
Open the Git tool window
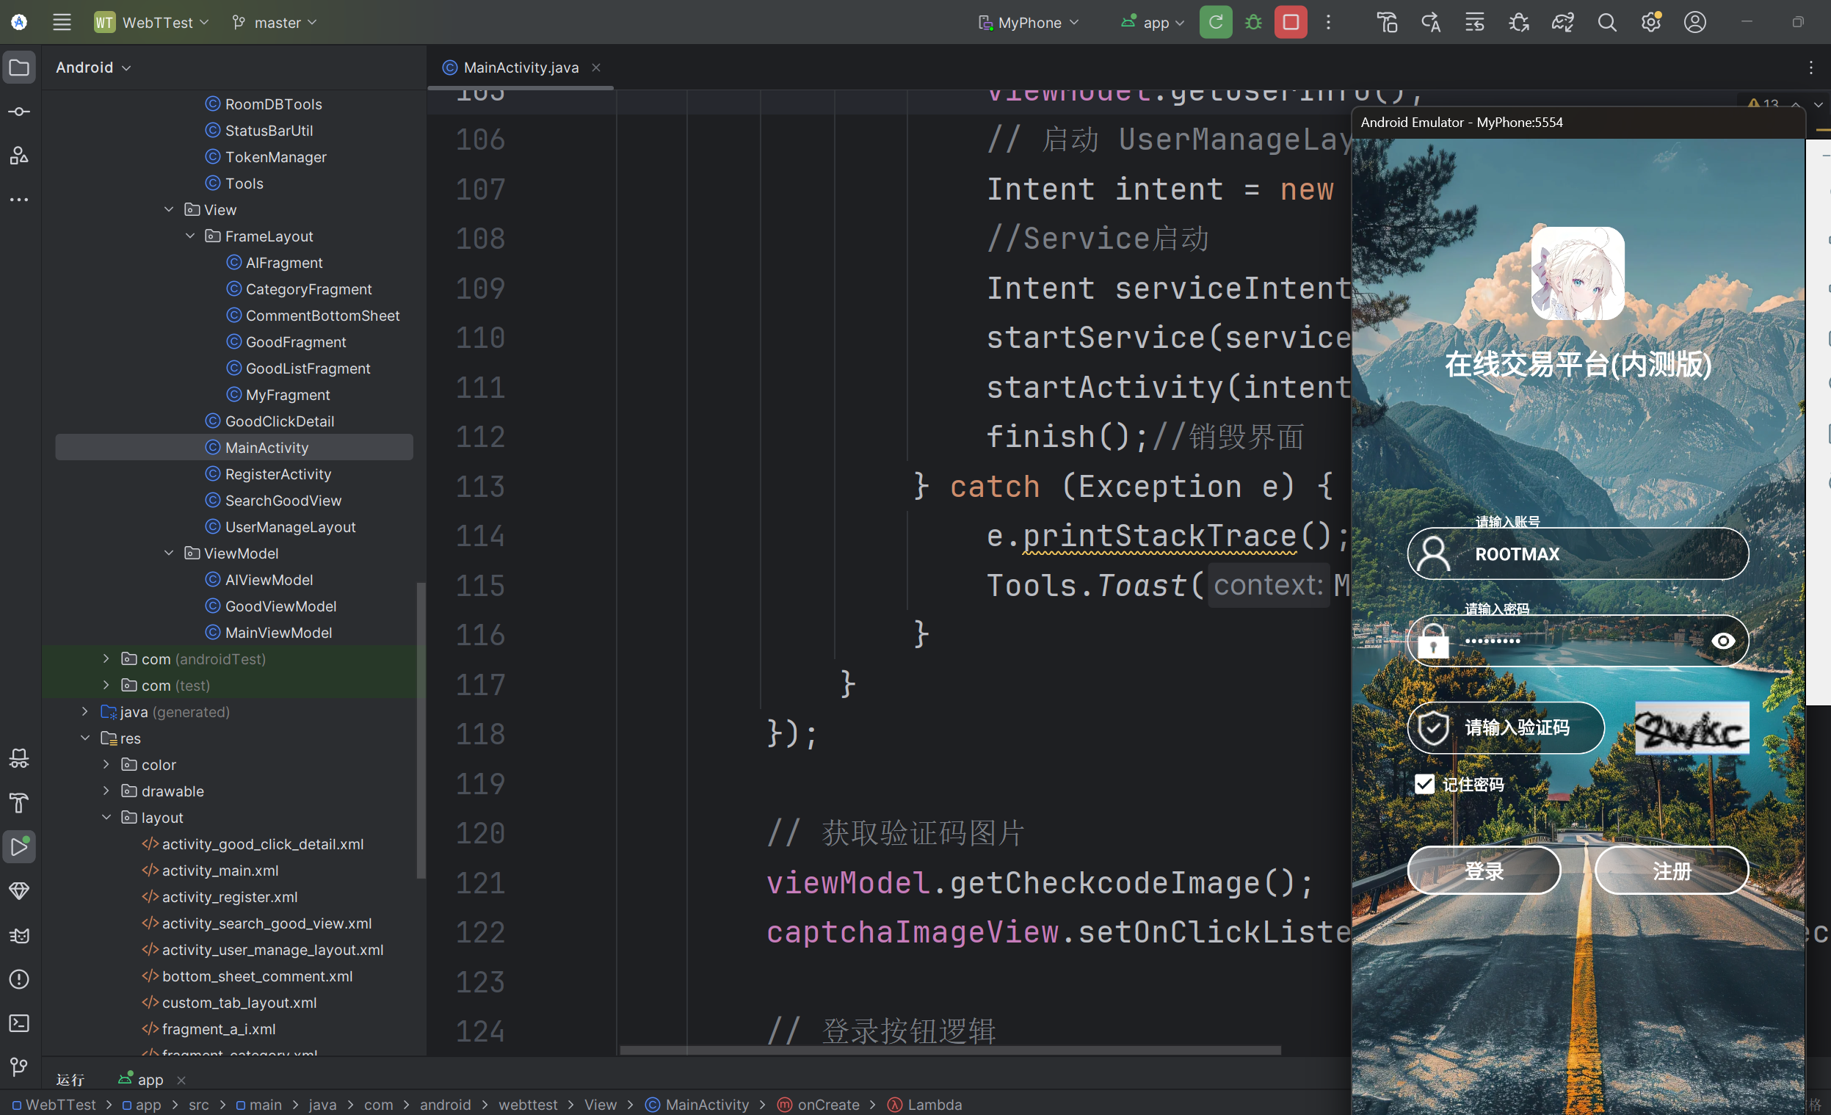(19, 1067)
